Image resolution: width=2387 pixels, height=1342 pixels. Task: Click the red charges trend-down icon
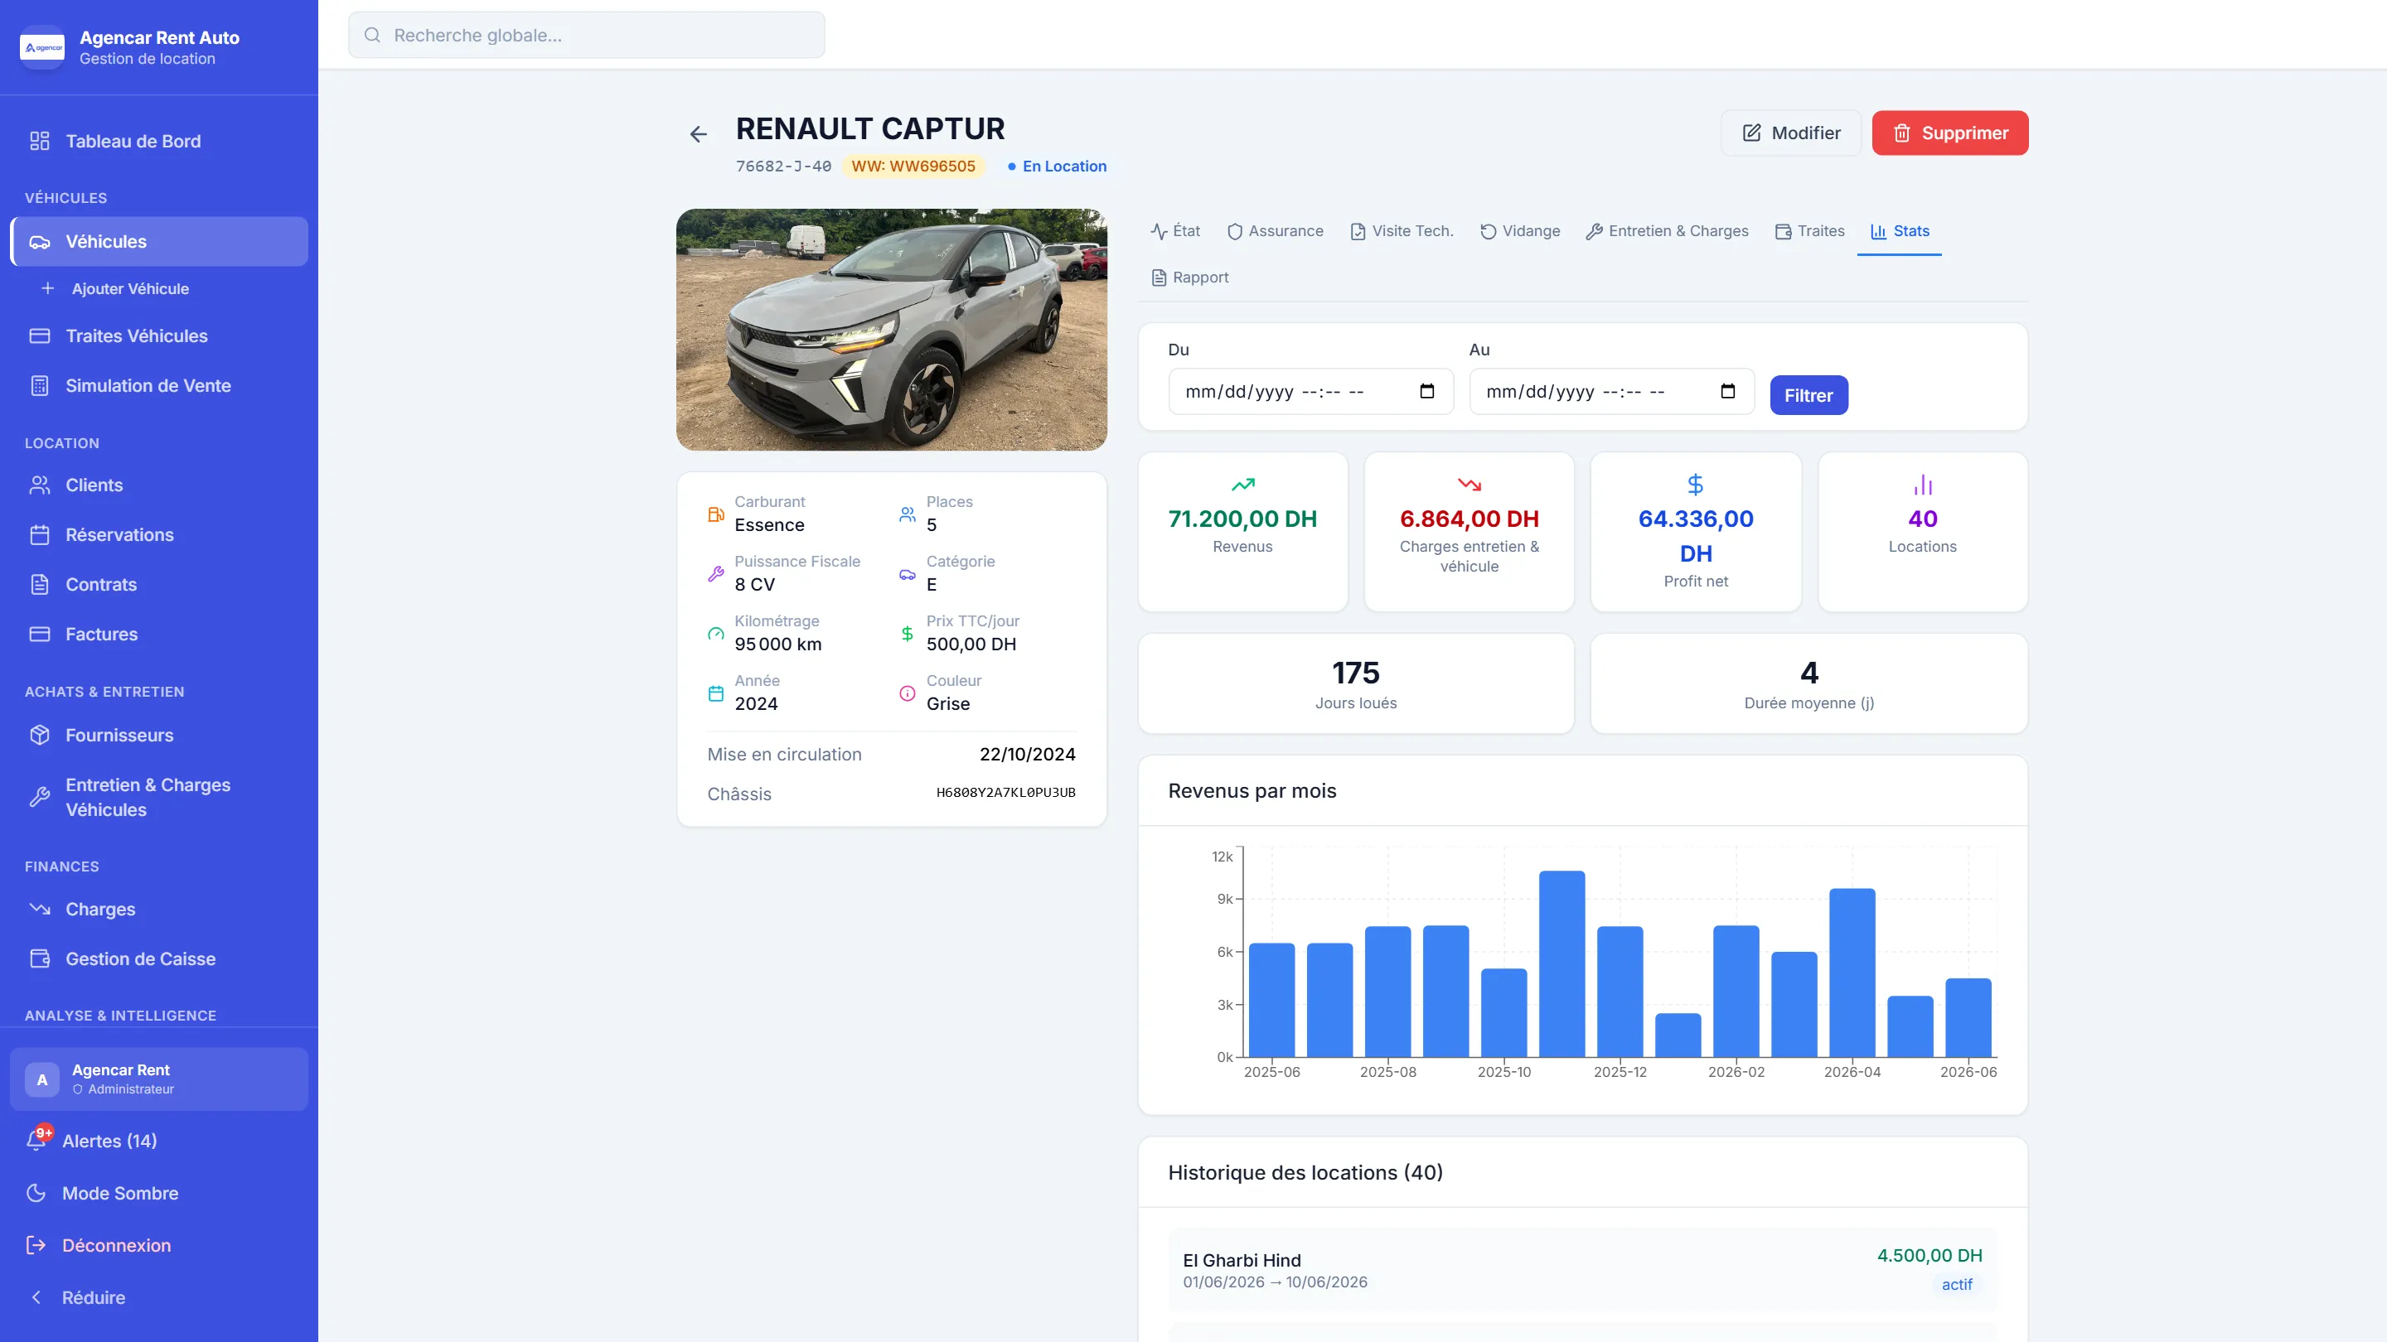[1469, 485]
